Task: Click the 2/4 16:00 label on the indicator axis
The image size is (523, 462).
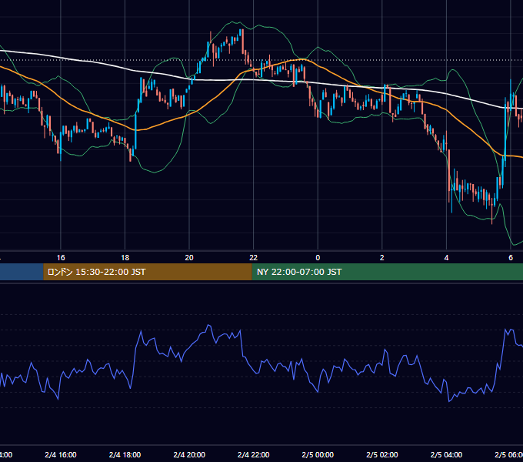Action: [x=61, y=454]
